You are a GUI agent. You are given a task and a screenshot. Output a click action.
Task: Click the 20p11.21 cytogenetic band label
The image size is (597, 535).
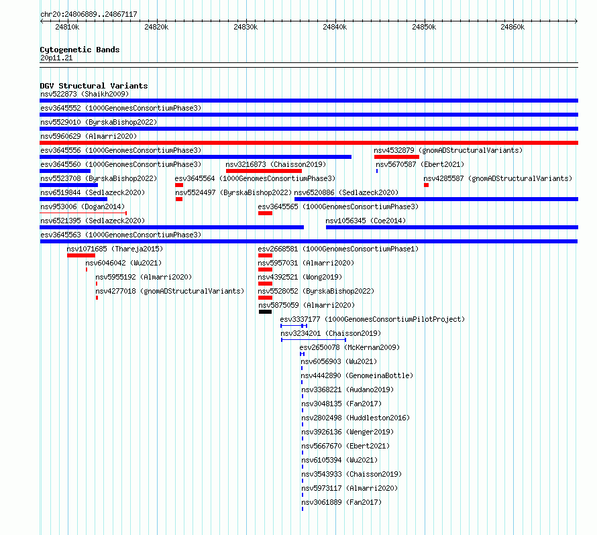coord(56,58)
